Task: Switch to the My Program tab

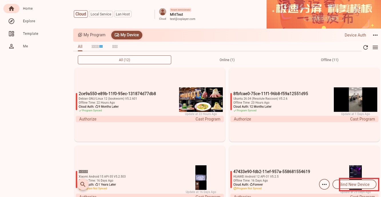Action: (x=92, y=35)
